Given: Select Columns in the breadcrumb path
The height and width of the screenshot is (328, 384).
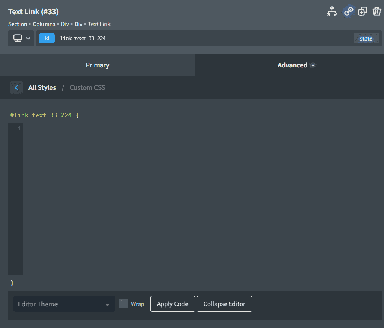Looking at the screenshot, I should (x=44, y=24).
